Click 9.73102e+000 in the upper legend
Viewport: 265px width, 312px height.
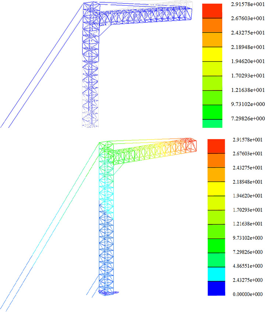[248, 104]
